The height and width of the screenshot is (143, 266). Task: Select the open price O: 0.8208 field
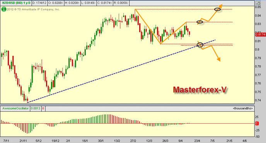(x=55, y=3)
